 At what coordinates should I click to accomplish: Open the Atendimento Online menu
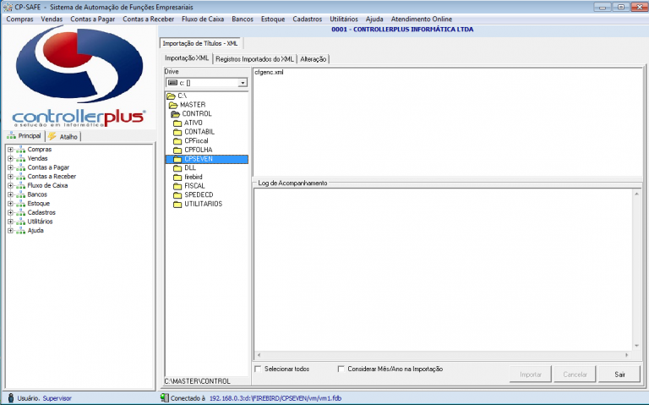tap(422, 19)
